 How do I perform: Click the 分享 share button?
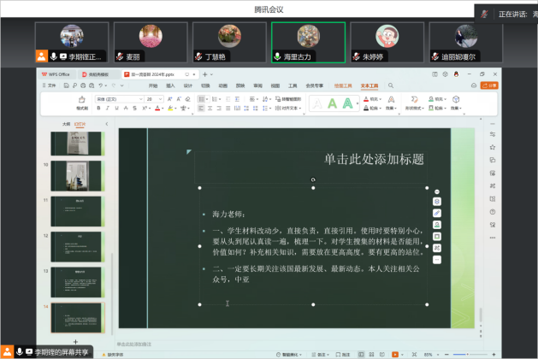[x=490, y=85]
